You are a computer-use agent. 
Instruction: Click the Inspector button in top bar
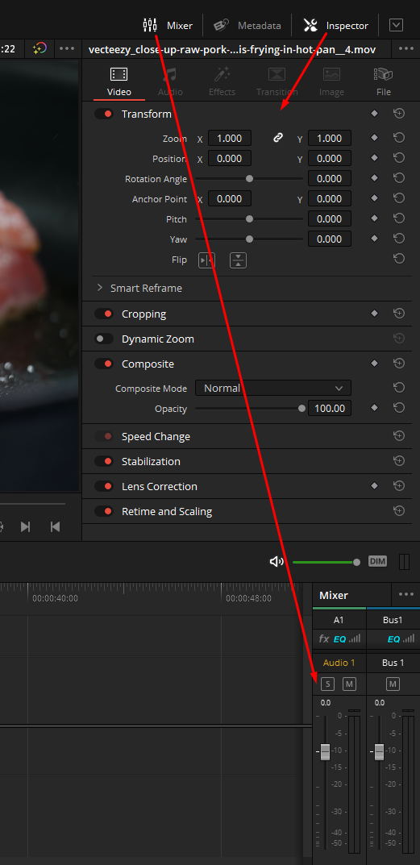335,25
